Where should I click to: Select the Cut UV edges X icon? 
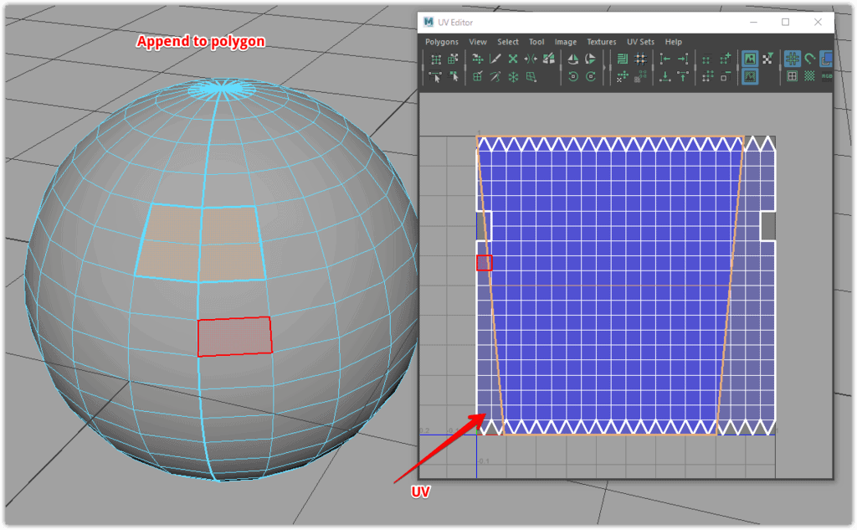(513, 59)
